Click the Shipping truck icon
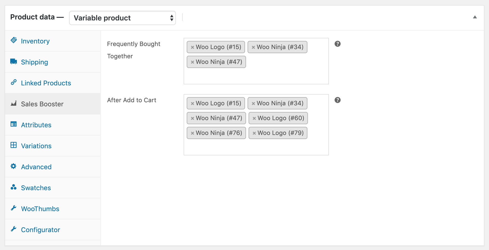 pyautogui.click(x=14, y=61)
